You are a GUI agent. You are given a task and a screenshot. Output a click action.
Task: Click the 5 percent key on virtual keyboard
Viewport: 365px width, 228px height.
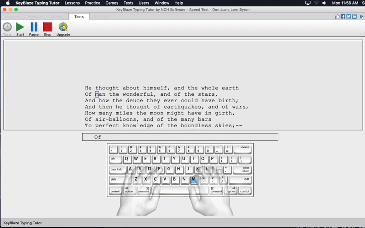(161, 149)
